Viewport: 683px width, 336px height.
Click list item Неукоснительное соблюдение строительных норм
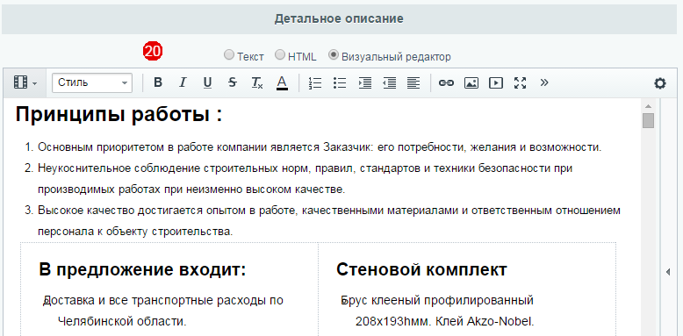(x=305, y=179)
